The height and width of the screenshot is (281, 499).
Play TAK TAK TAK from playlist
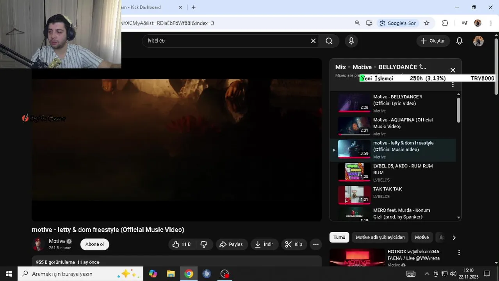(393, 196)
